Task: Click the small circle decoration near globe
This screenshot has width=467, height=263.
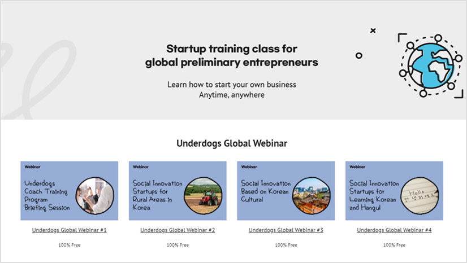Action: pos(359,55)
